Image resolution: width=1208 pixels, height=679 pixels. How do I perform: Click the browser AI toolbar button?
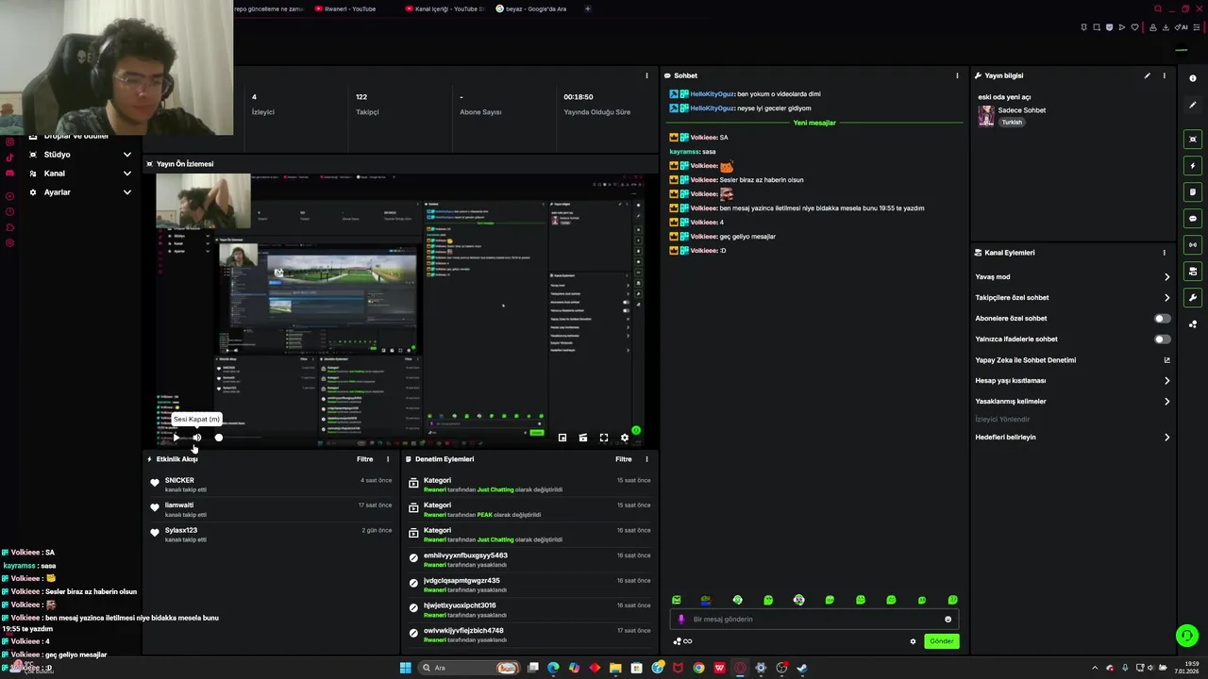point(1183,27)
